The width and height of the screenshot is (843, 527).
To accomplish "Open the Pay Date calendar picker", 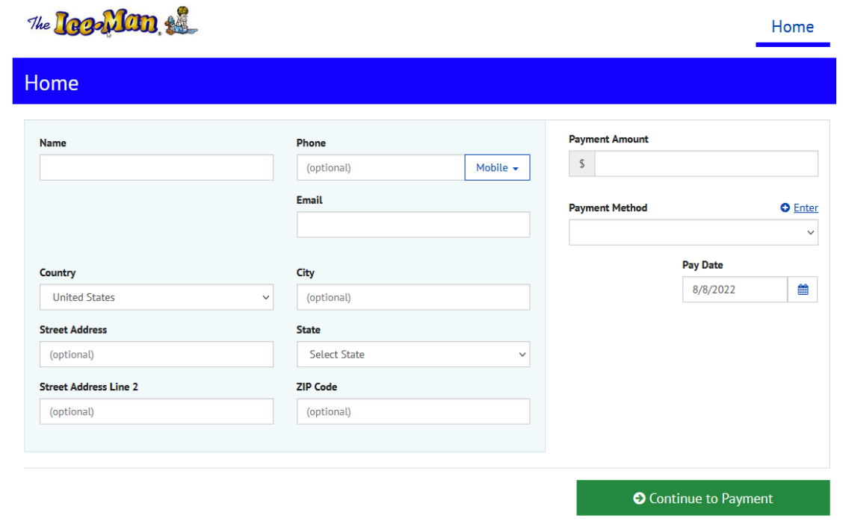I will (x=803, y=290).
